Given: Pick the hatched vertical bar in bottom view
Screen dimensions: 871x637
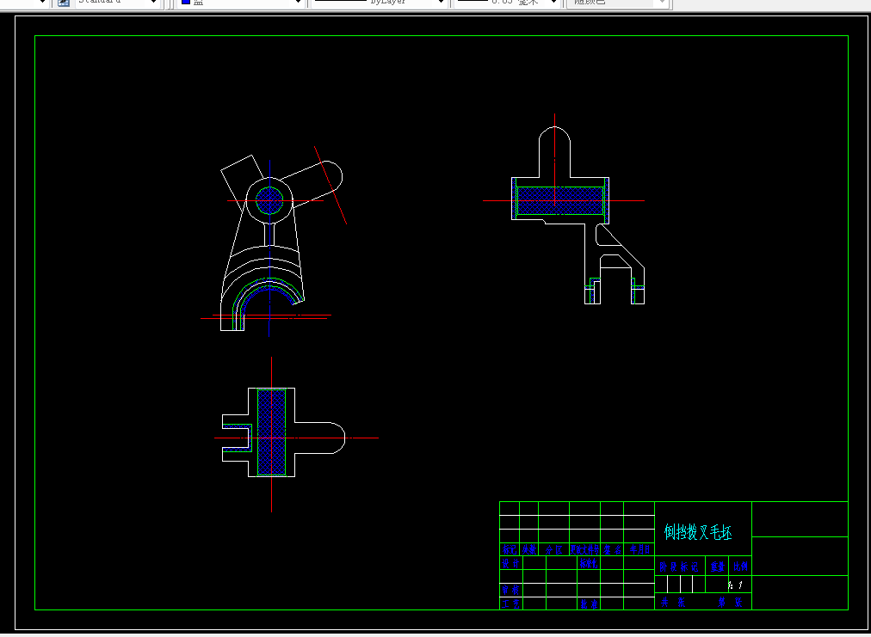Looking at the screenshot, I should 272,432.
